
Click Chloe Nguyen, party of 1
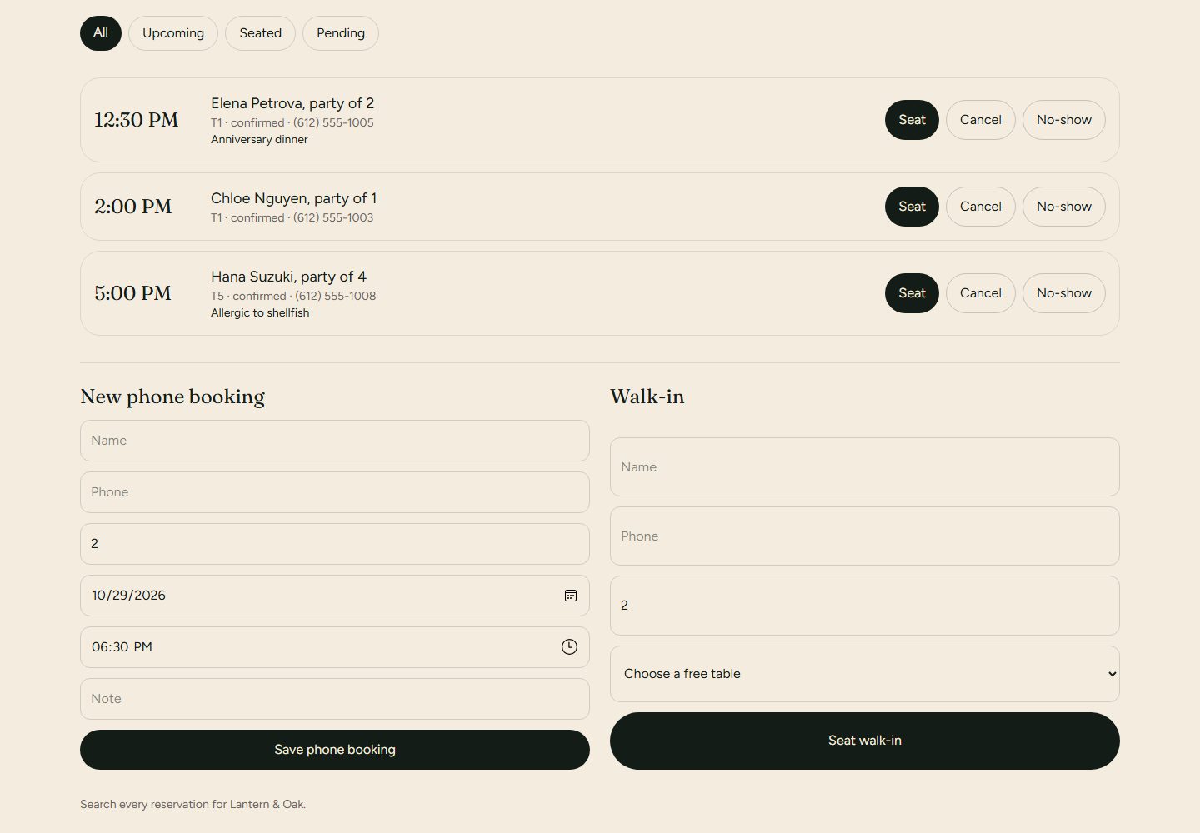pyautogui.click(x=293, y=198)
